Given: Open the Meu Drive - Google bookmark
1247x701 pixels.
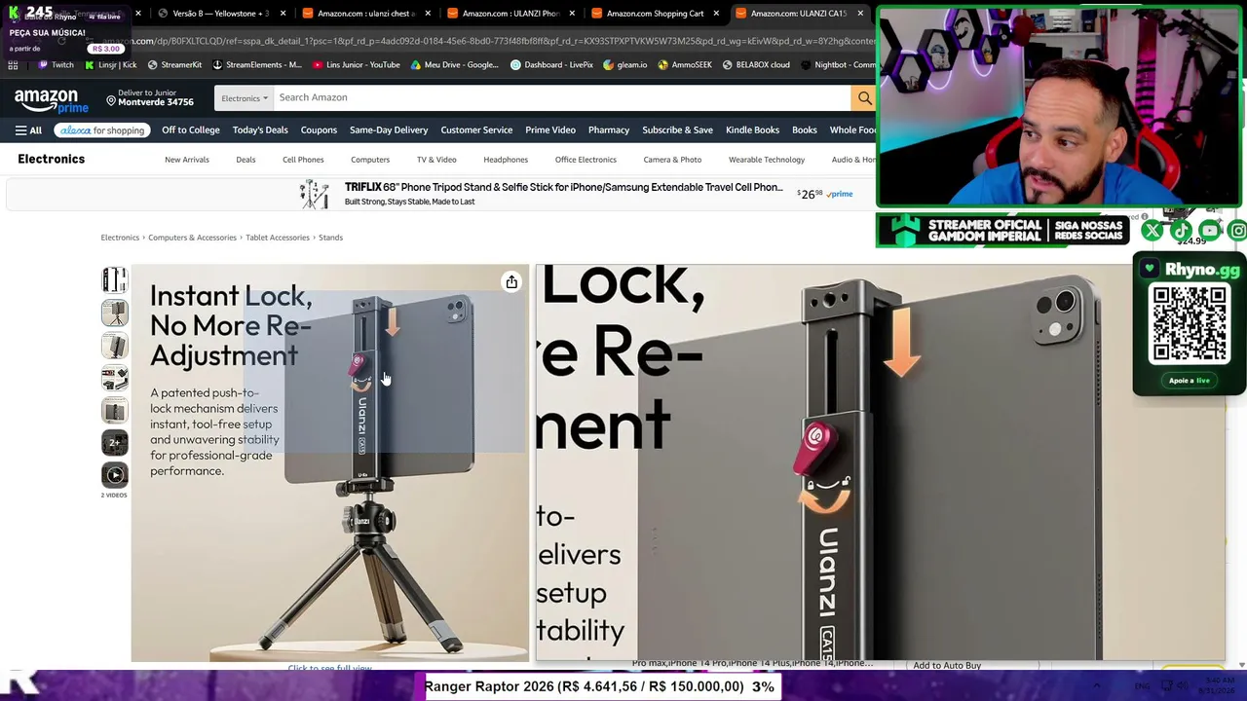Looking at the screenshot, I should point(455,65).
